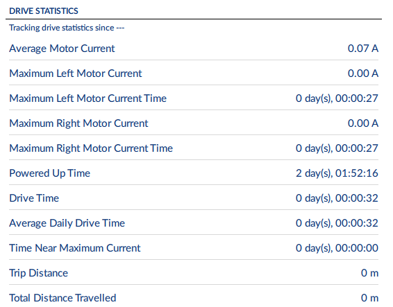Viewport: 393px width, 307px height.
Task: Click the Average Motor Current label
Action: coord(62,49)
